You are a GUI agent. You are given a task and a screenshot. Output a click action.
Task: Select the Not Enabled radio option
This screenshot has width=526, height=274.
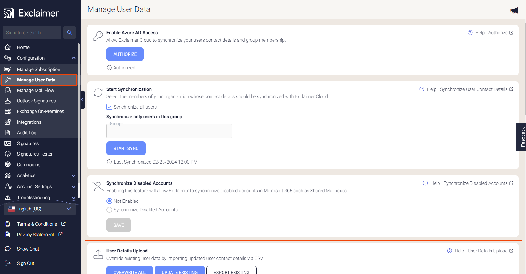click(x=109, y=201)
